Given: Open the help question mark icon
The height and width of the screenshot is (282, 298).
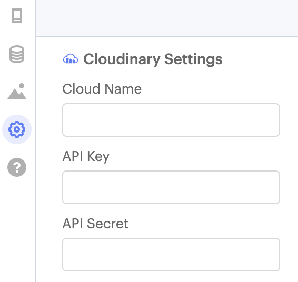Looking at the screenshot, I should (x=17, y=167).
